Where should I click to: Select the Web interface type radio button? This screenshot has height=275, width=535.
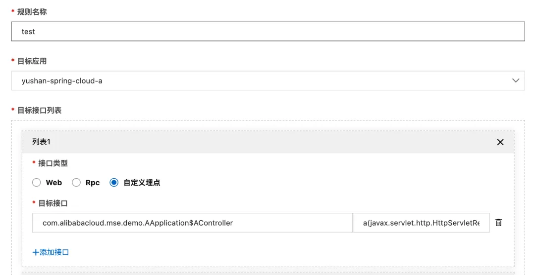(37, 183)
